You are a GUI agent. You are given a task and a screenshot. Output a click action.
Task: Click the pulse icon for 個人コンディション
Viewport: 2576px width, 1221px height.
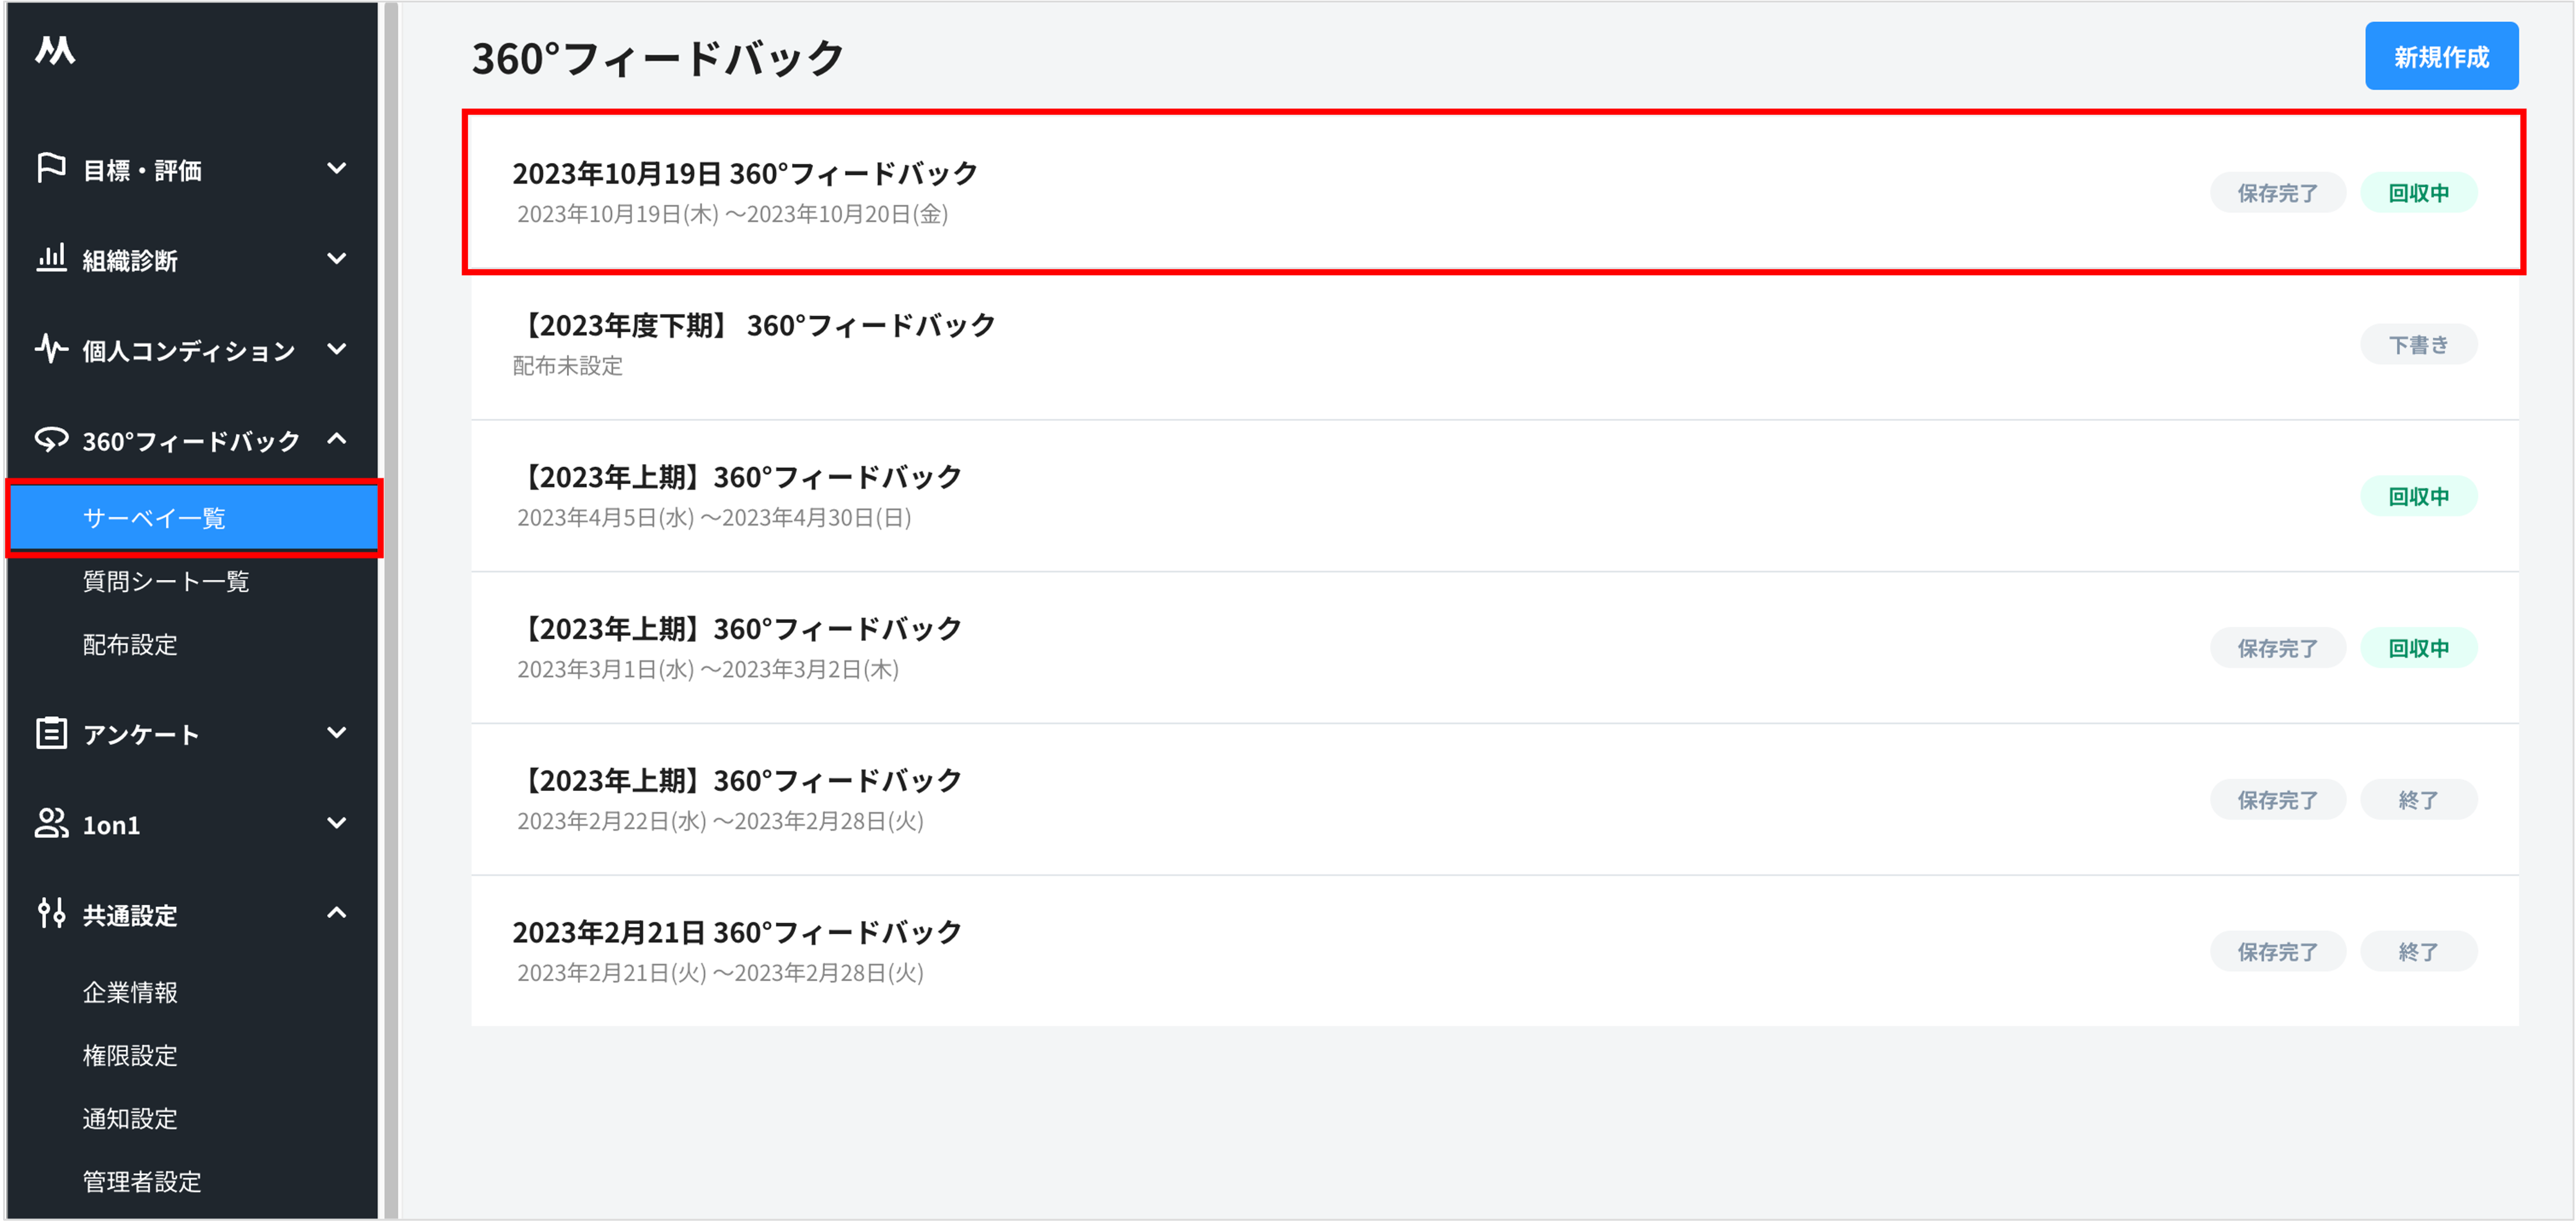tap(51, 349)
